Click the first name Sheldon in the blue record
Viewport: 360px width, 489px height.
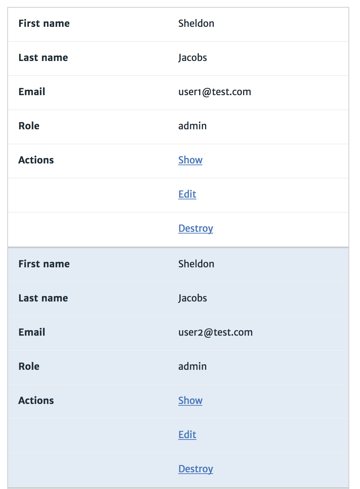pyautogui.click(x=196, y=264)
